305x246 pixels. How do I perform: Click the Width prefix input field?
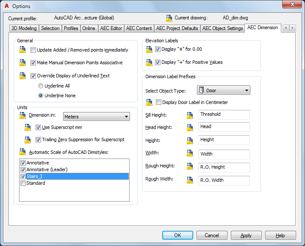point(224,154)
